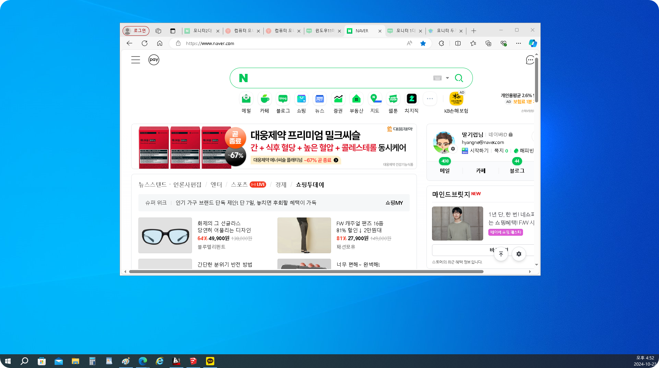Open the Naver Mail shortcut icon

pyautogui.click(x=246, y=99)
